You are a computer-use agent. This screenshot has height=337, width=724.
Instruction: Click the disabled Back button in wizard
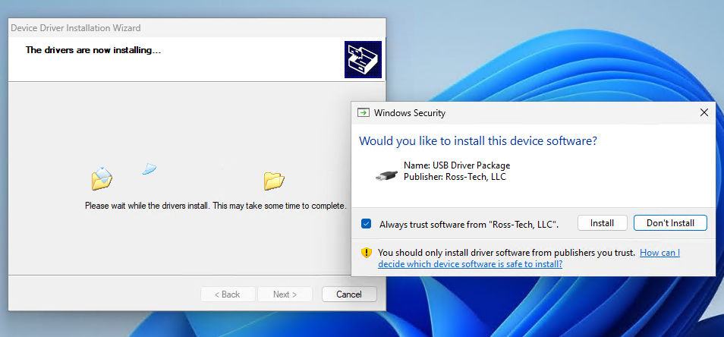pyautogui.click(x=228, y=294)
